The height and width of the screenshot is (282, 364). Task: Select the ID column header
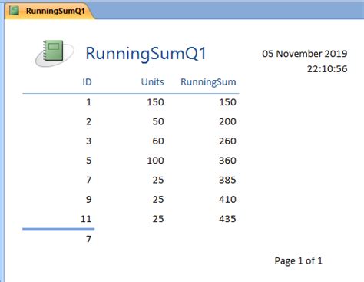(87, 82)
